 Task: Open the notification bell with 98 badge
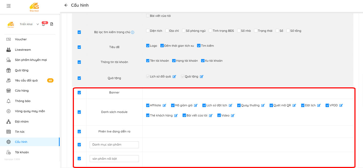pyautogui.click(x=43, y=24)
